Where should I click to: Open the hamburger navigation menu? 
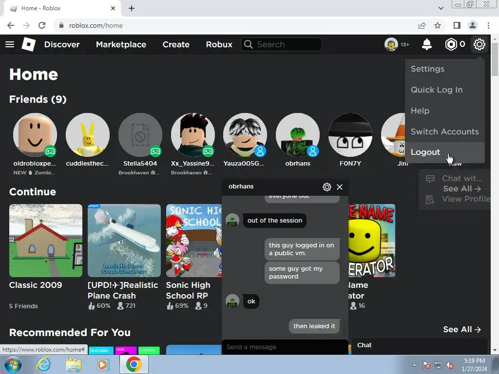(x=10, y=44)
